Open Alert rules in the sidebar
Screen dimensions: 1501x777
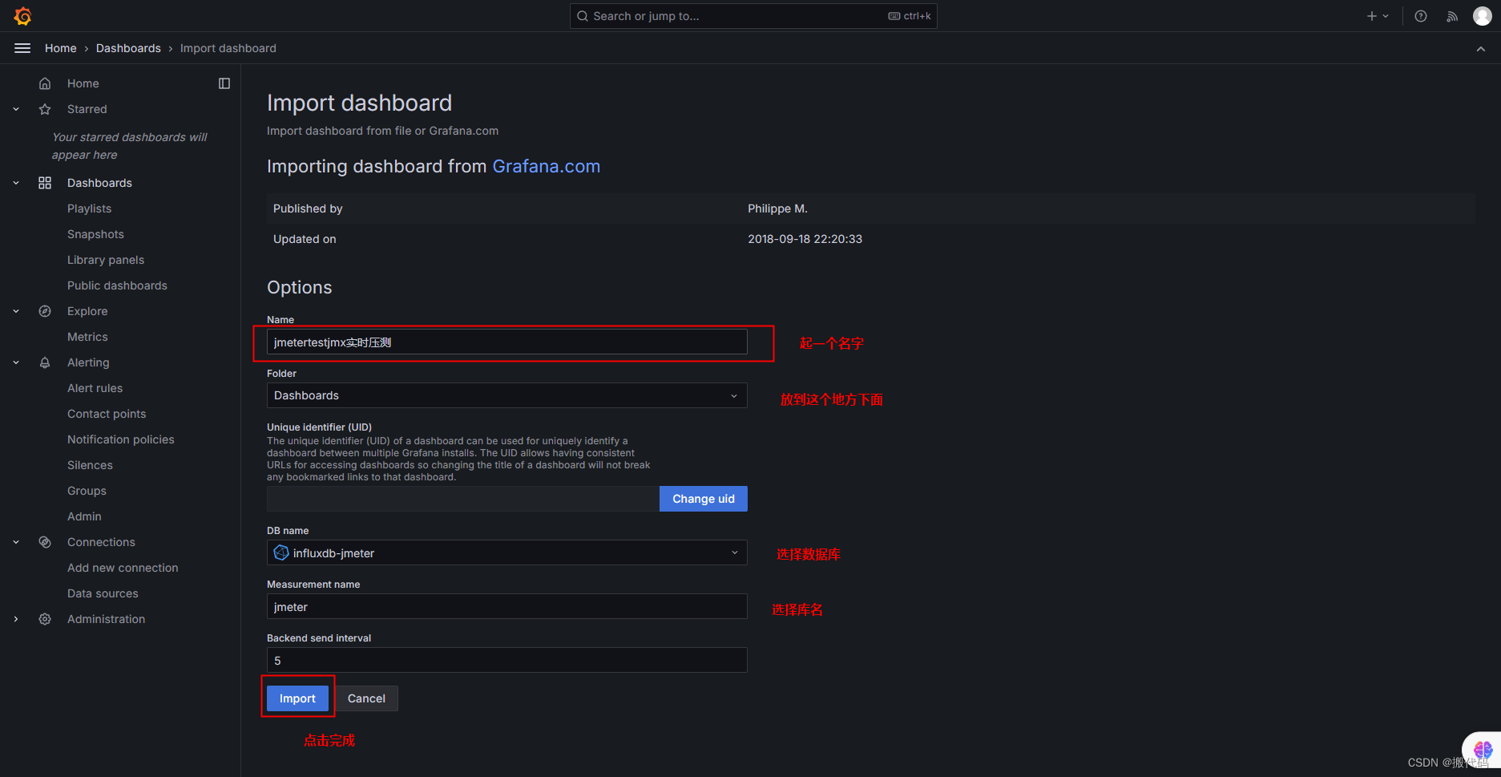click(95, 388)
